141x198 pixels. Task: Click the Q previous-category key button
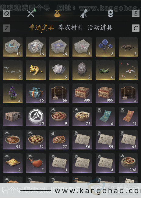(x=7, y=13)
